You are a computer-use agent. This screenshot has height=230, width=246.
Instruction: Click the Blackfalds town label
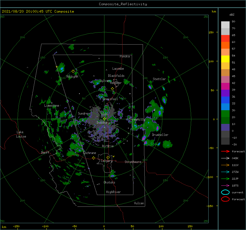point(116,76)
